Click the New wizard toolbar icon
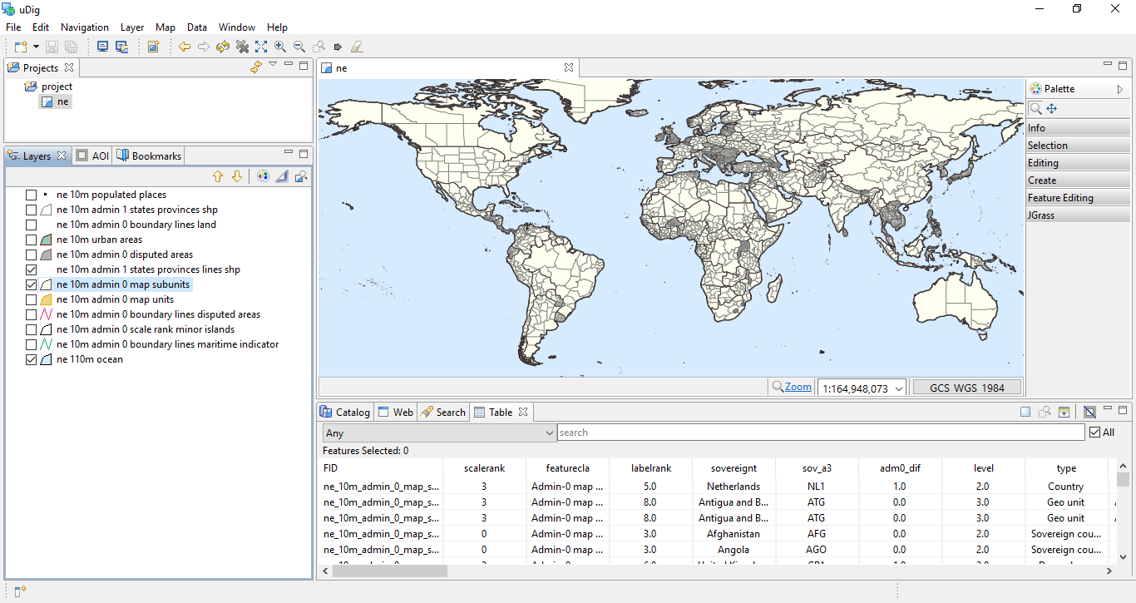The image size is (1136, 603). pos(20,47)
